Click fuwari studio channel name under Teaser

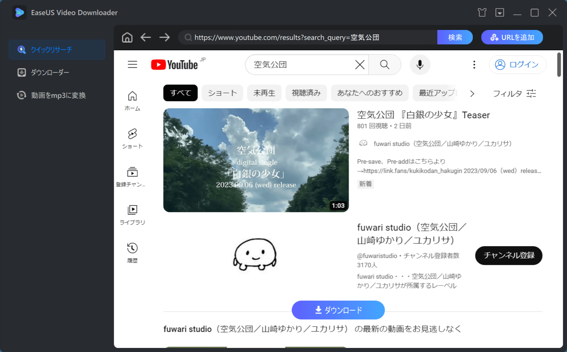[443, 143]
